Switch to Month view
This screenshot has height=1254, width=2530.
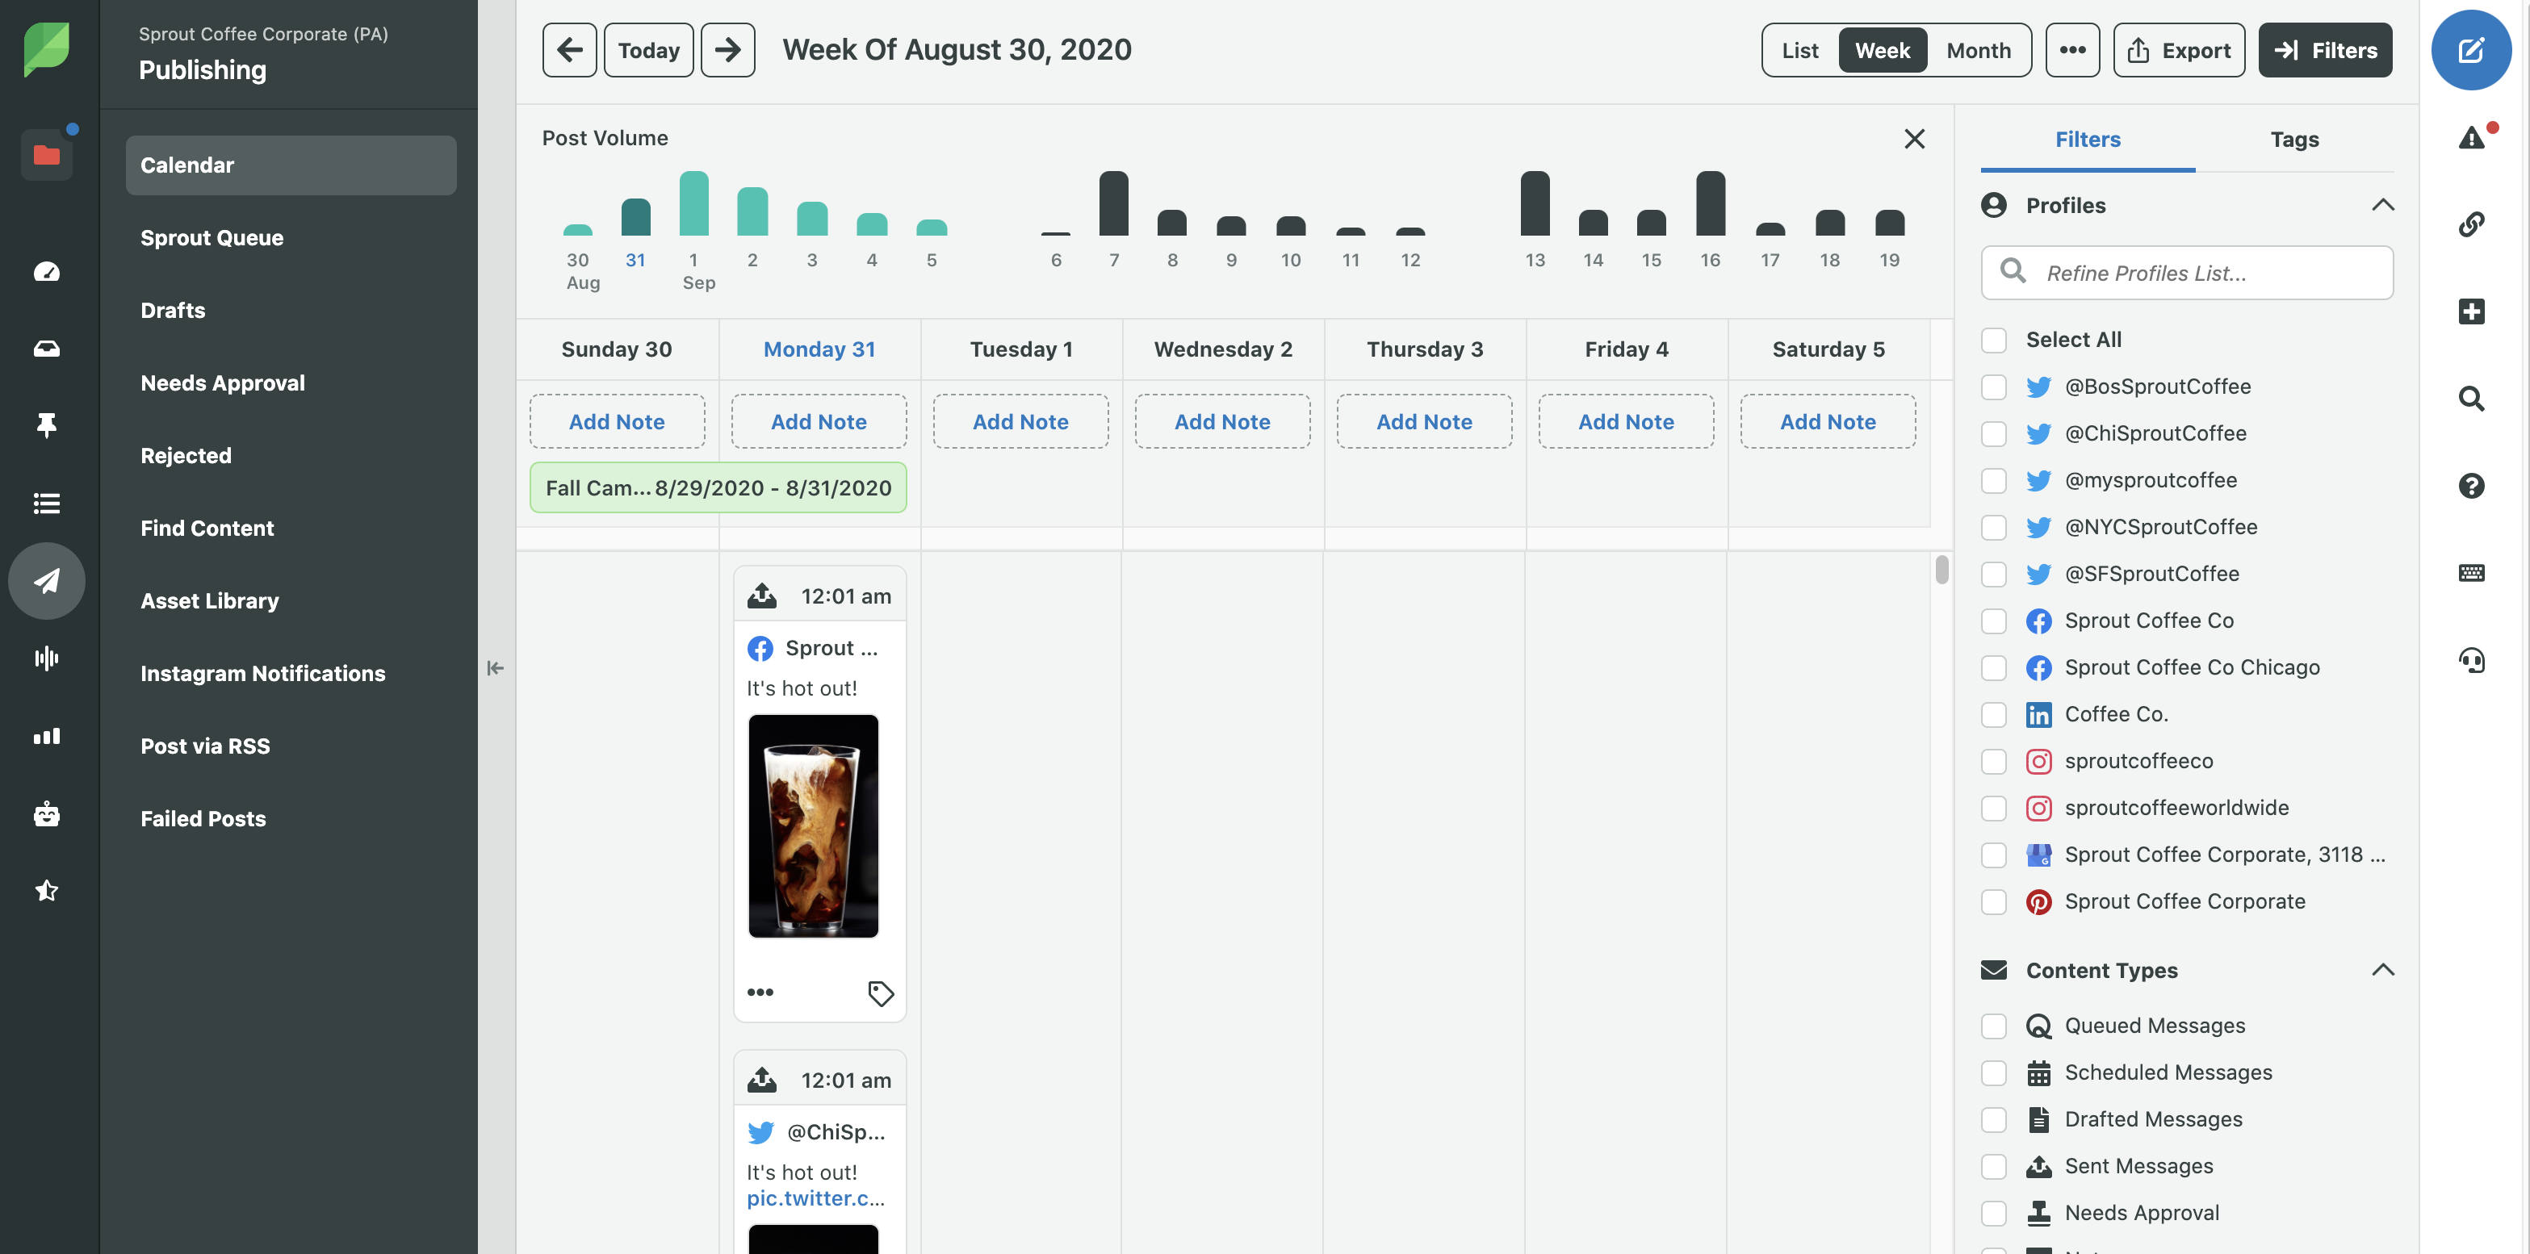[1978, 50]
